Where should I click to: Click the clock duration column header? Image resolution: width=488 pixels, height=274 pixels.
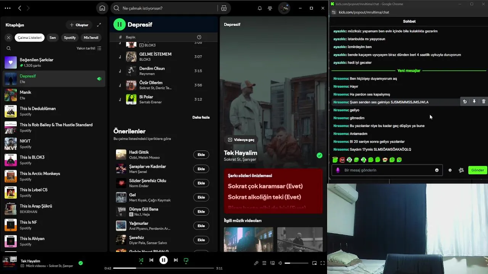click(x=199, y=37)
